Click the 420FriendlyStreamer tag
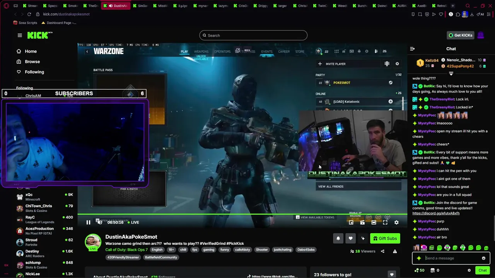The height and width of the screenshot is (278, 495). [x=124, y=258]
